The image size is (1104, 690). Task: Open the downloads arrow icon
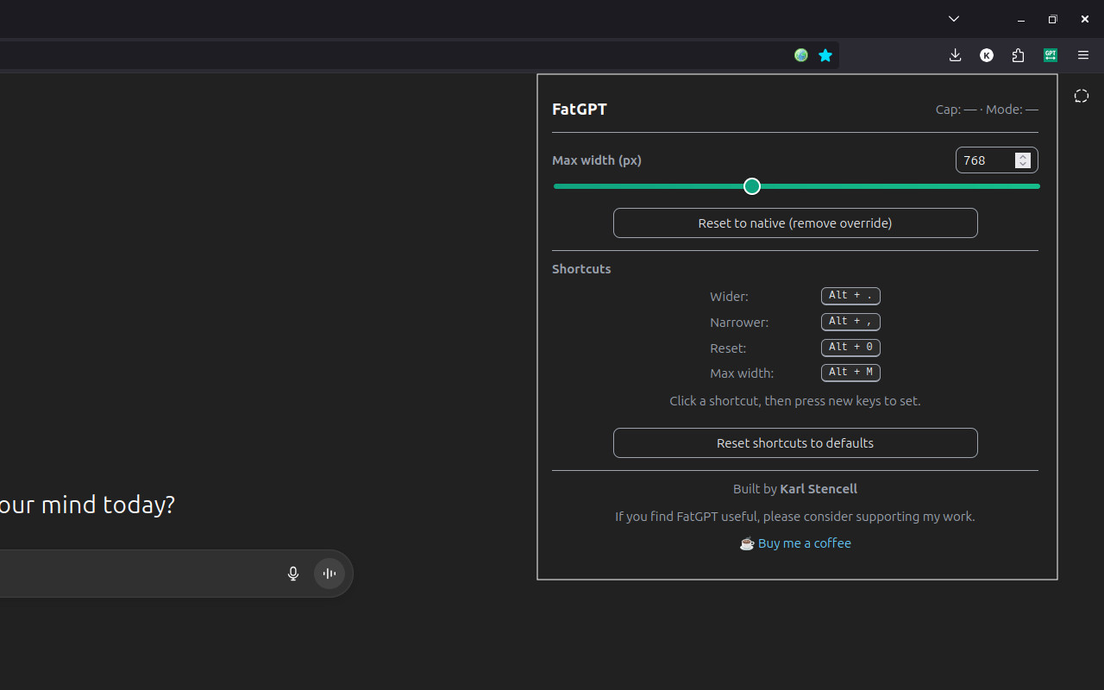coord(955,55)
